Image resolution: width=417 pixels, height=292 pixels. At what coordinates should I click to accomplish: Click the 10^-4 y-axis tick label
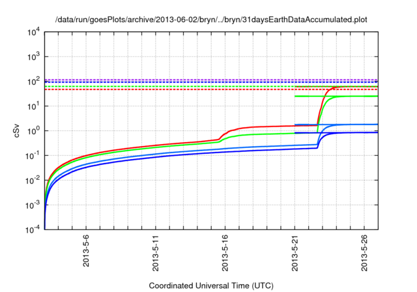[x=32, y=229]
